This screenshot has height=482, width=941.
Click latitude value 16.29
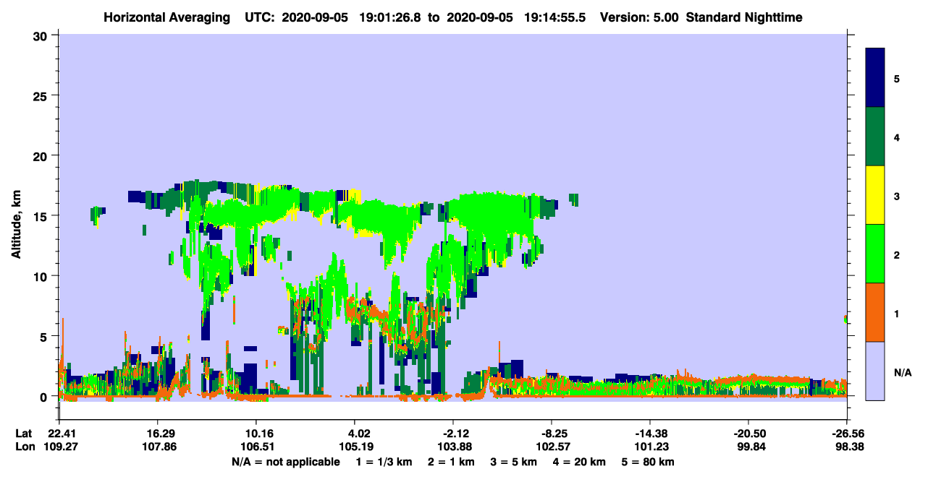pos(158,434)
